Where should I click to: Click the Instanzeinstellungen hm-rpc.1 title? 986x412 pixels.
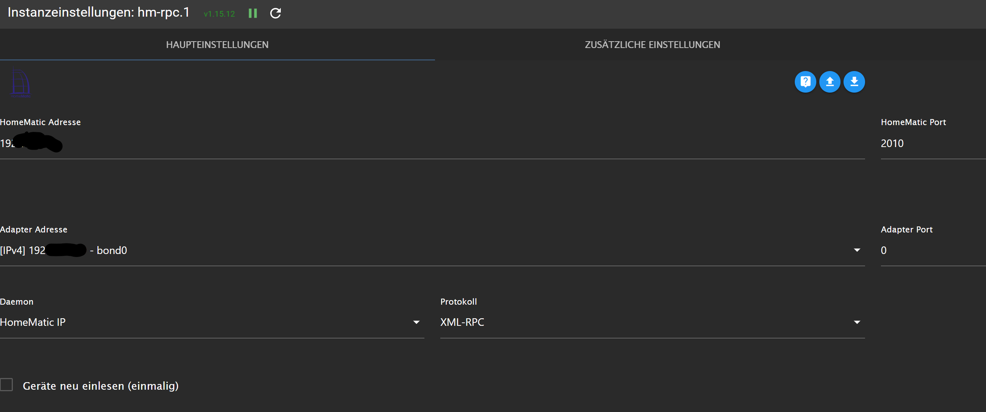pos(98,12)
